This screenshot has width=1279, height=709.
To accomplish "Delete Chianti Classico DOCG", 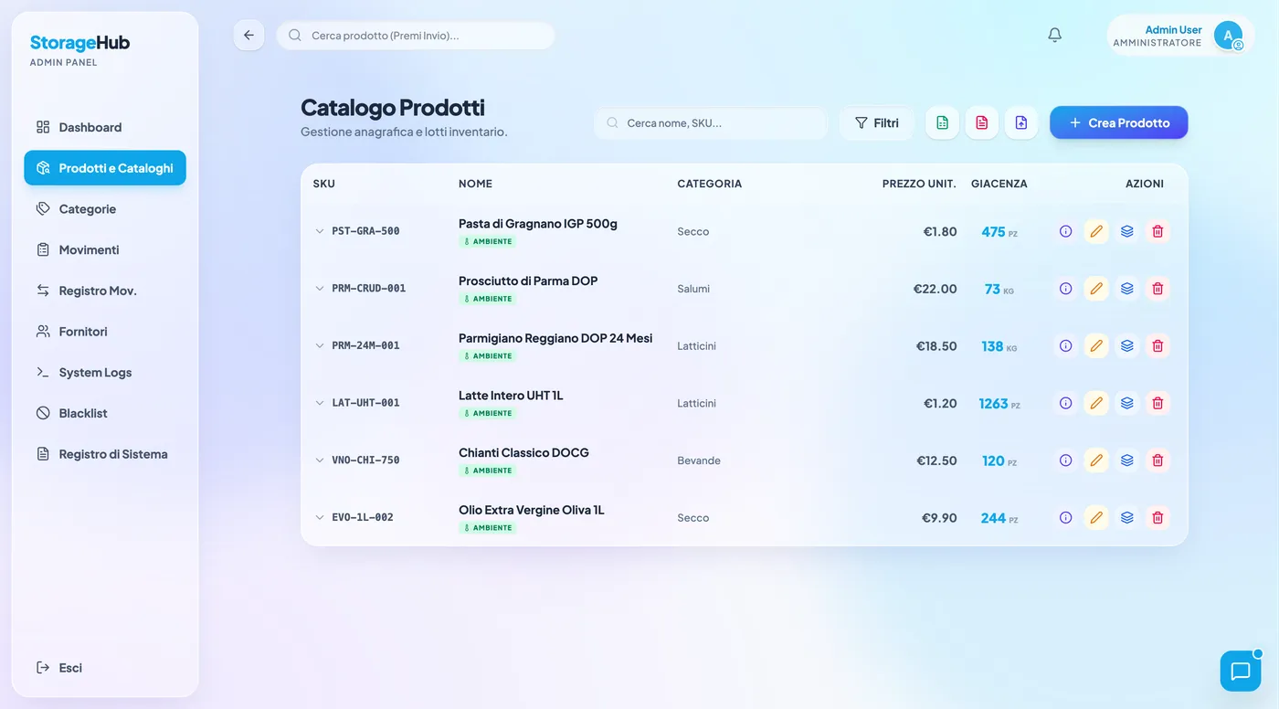I will (x=1157, y=460).
